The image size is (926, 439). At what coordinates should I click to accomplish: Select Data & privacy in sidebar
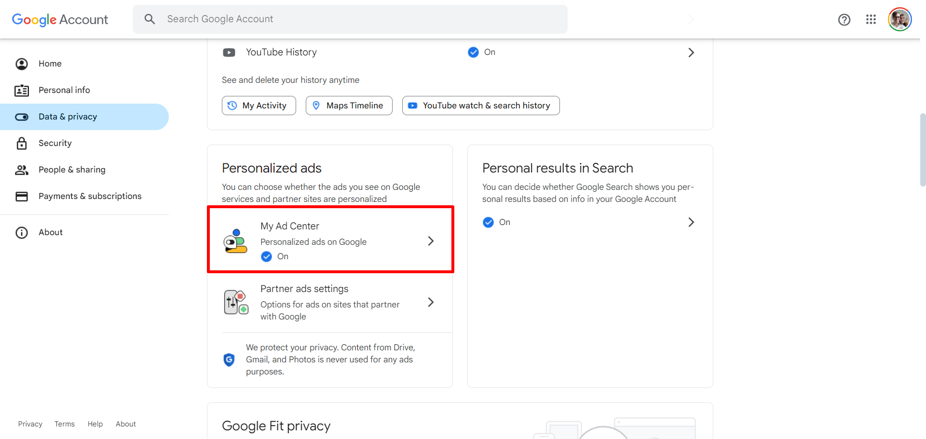84,117
